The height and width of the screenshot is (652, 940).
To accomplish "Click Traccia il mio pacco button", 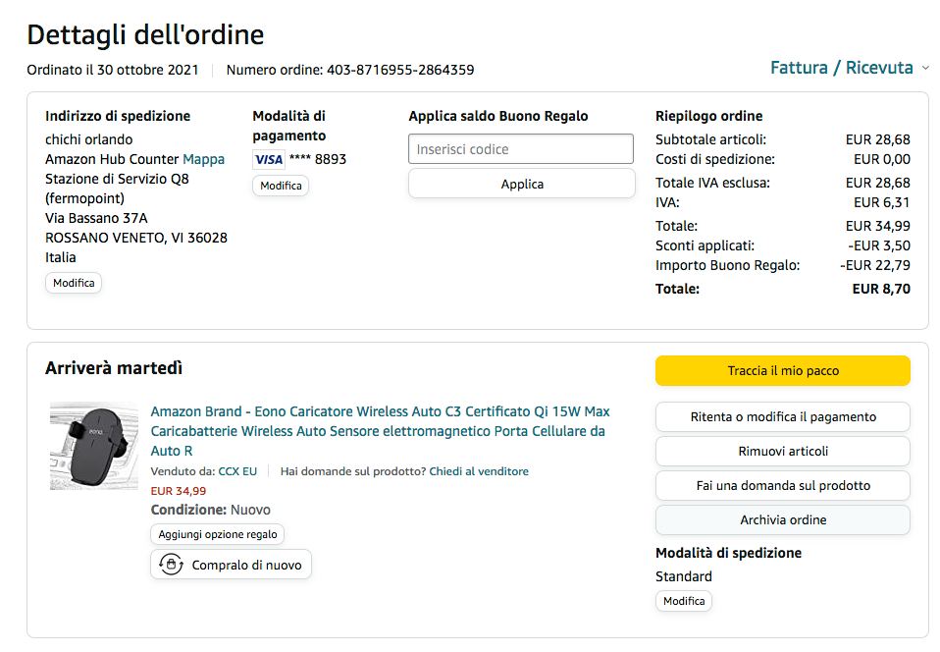I will tap(782, 371).
